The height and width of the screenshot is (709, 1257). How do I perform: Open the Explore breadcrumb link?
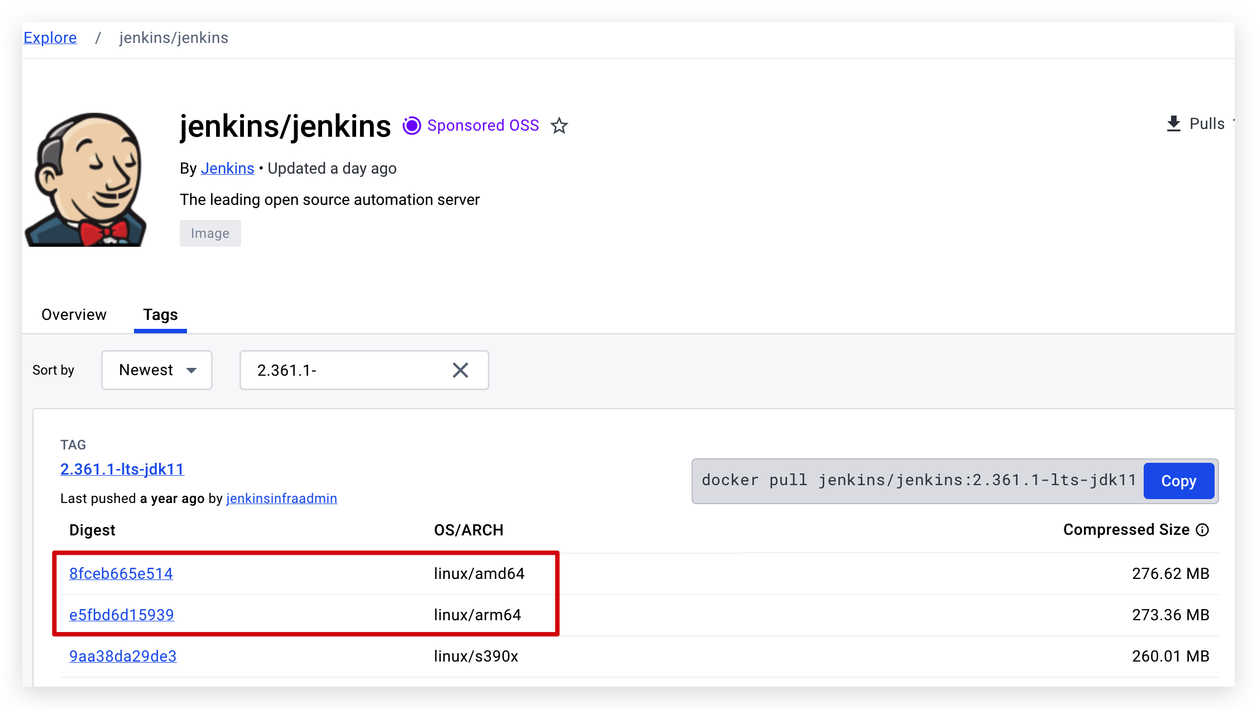50,37
